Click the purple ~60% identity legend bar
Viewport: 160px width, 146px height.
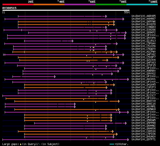(x=80, y=4)
